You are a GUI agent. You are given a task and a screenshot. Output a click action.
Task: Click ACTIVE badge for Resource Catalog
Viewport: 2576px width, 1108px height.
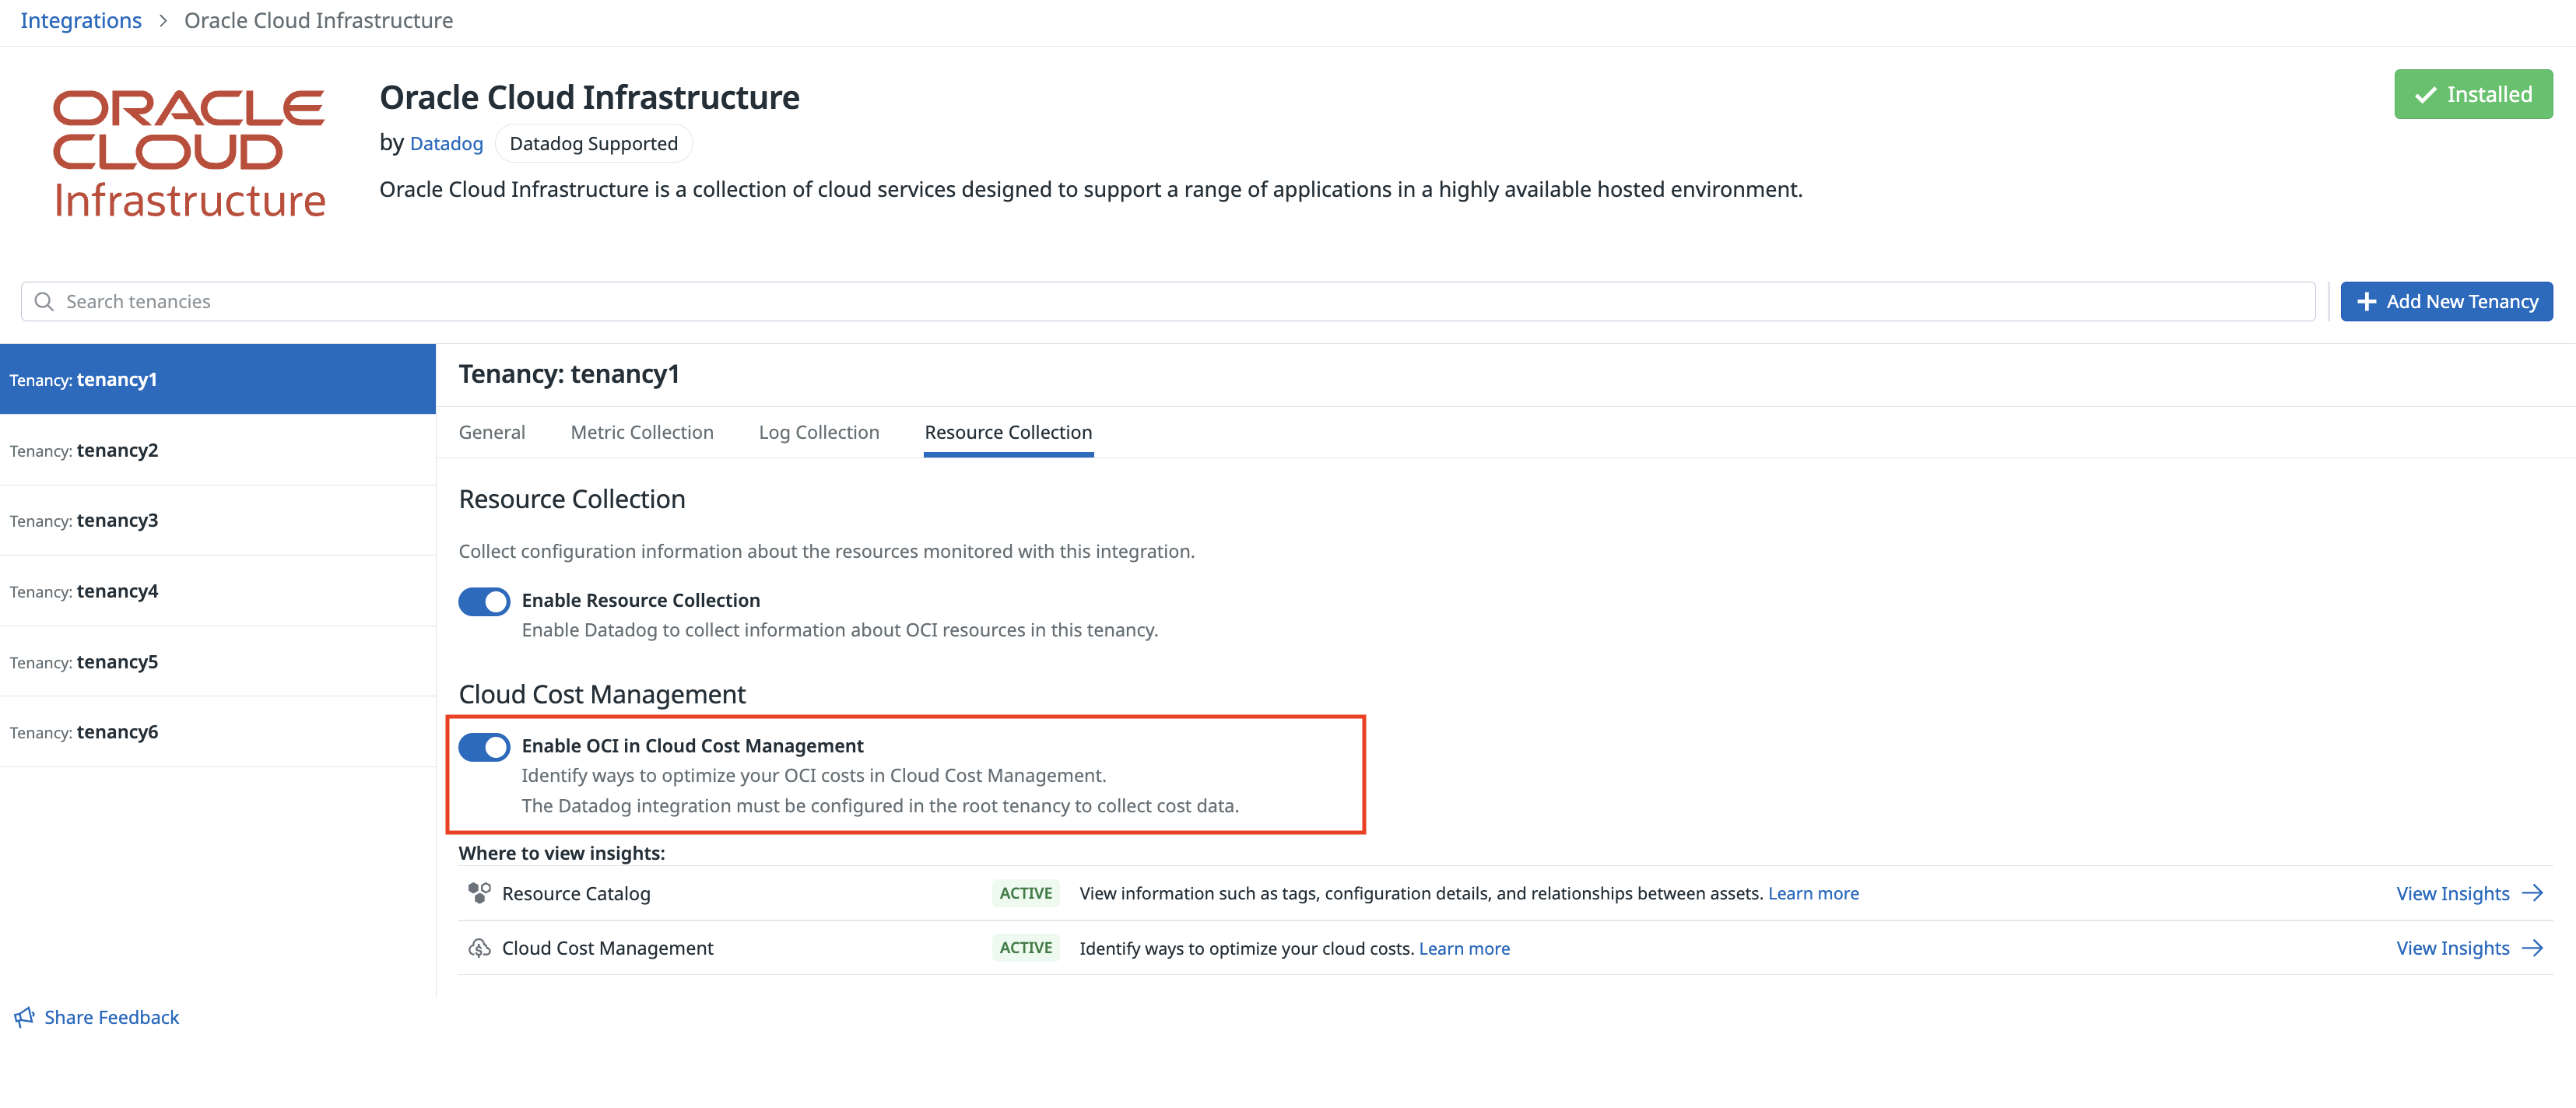click(x=1025, y=893)
